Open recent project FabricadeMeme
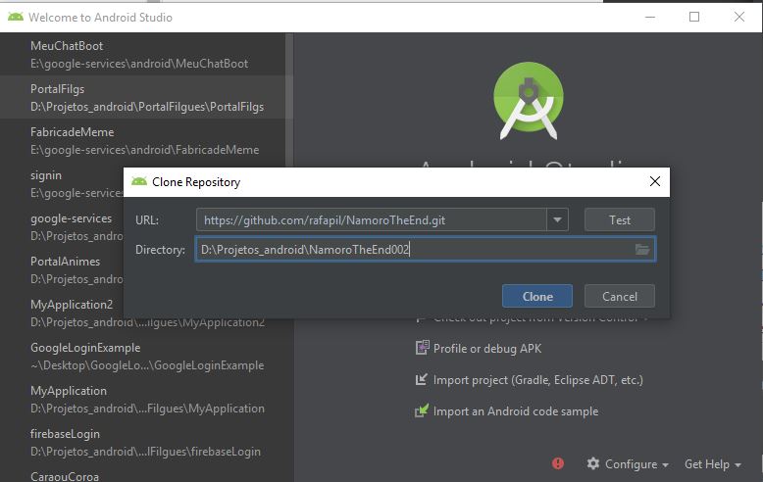763x482 pixels. point(142,140)
